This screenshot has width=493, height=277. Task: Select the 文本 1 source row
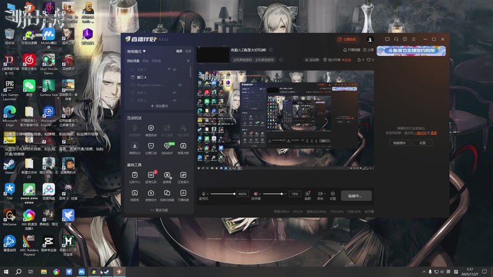pos(158,70)
